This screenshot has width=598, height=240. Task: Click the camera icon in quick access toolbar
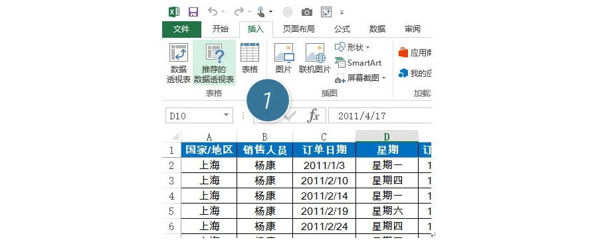tap(306, 12)
